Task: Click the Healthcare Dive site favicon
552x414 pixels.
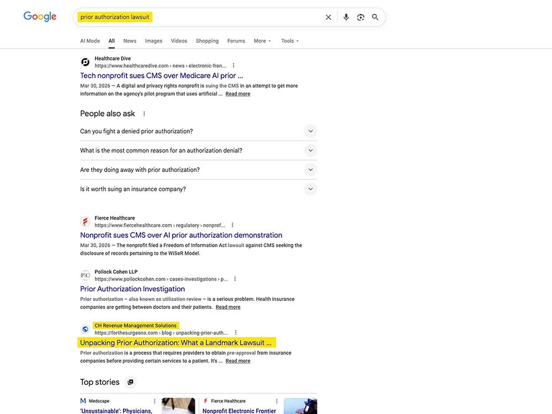Action: click(x=85, y=62)
